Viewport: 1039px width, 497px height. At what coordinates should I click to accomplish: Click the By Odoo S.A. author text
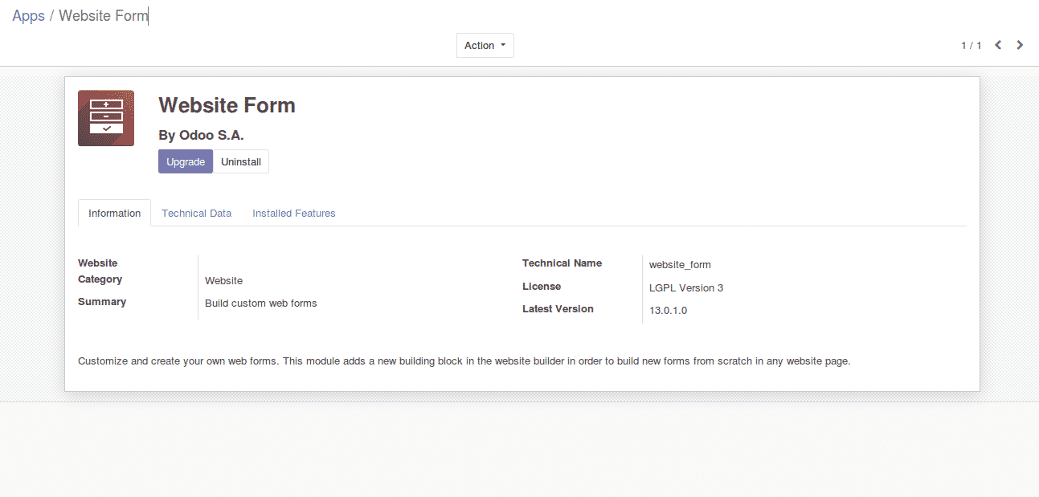point(201,136)
